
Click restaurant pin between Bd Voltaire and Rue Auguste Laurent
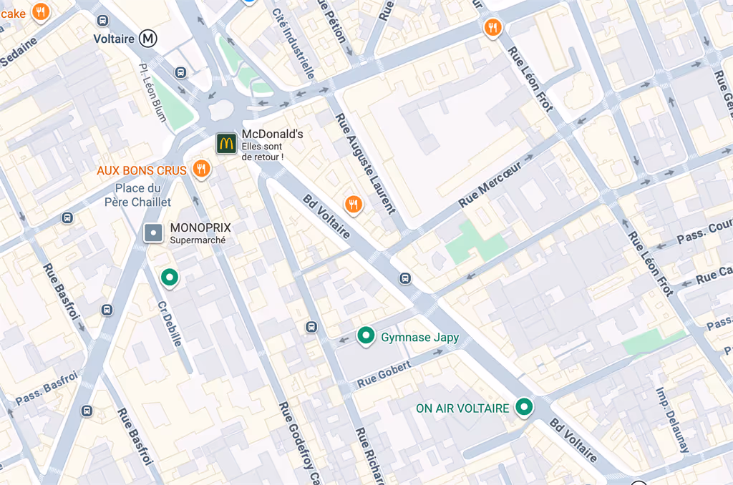pyautogui.click(x=354, y=205)
